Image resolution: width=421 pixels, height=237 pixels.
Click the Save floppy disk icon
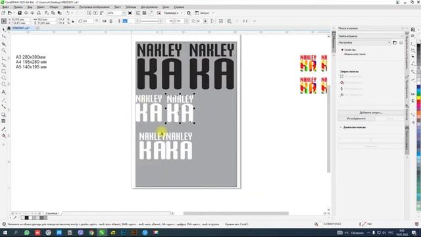[x=20, y=13]
